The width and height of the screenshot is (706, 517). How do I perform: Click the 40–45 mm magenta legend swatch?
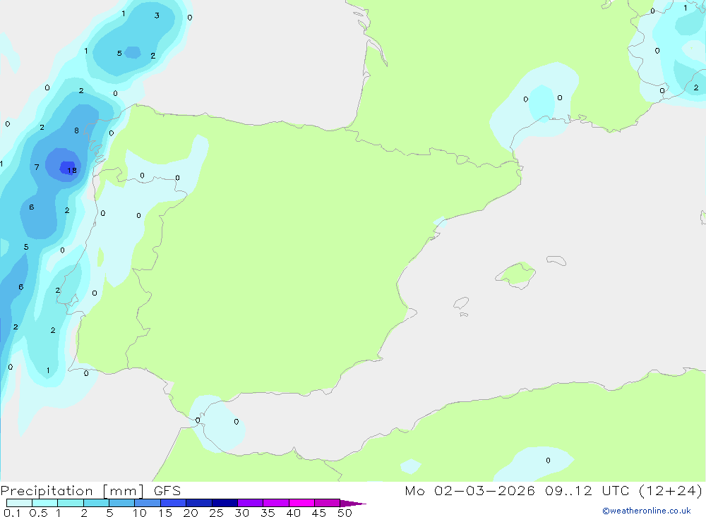(x=301, y=503)
